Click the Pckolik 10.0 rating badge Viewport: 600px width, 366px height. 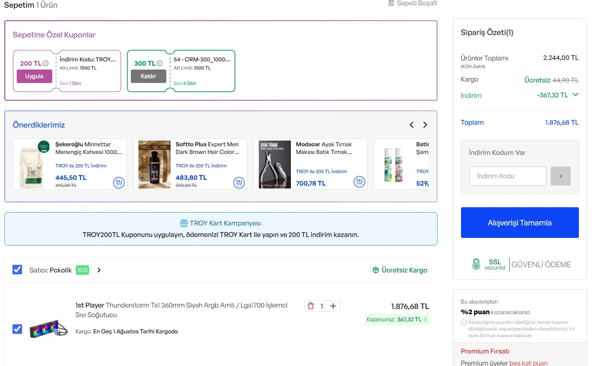82,270
